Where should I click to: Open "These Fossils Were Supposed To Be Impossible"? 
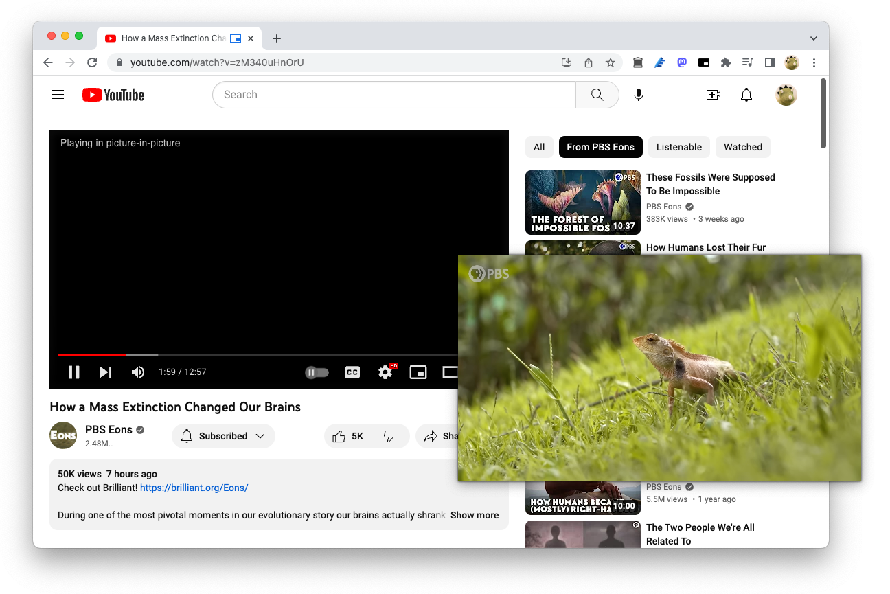coord(711,184)
